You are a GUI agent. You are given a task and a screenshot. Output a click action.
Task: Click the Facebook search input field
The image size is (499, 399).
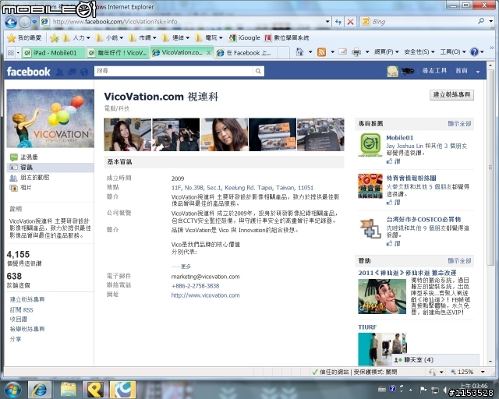point(174,71)
